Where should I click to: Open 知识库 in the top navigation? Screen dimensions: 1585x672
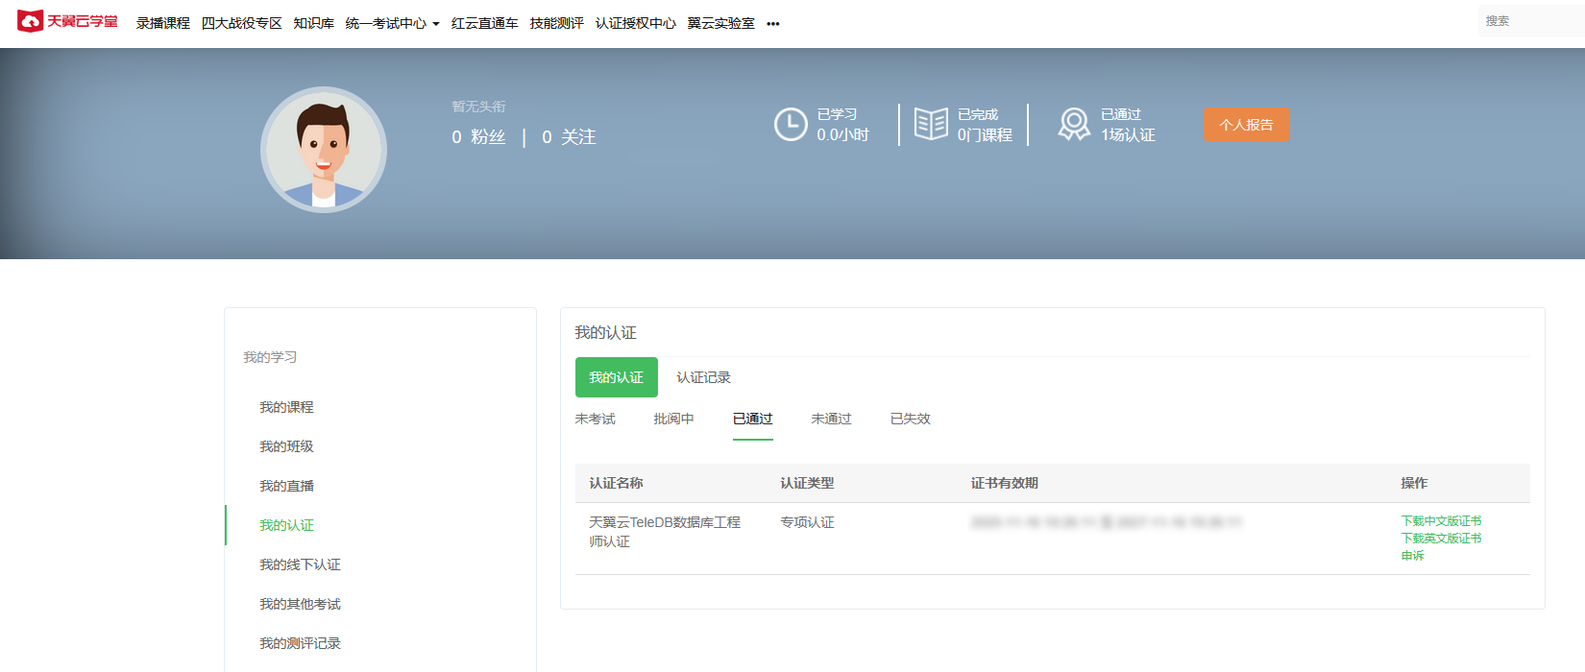[314, 23]
